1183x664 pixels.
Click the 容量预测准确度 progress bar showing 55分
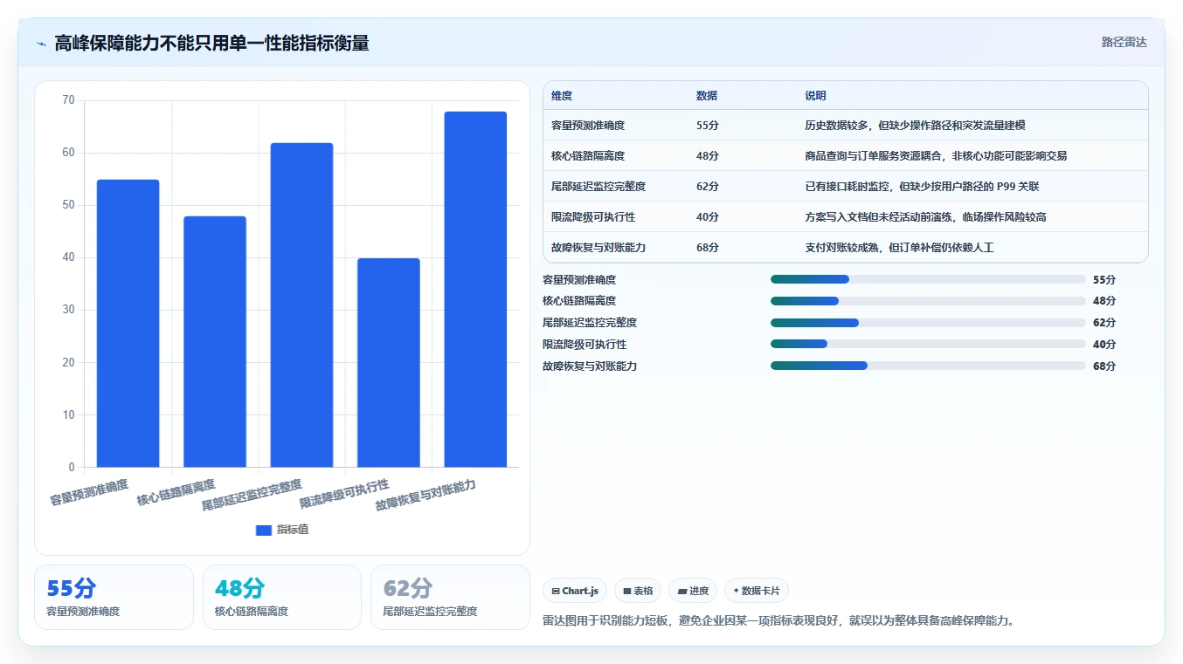pos(928,279)
